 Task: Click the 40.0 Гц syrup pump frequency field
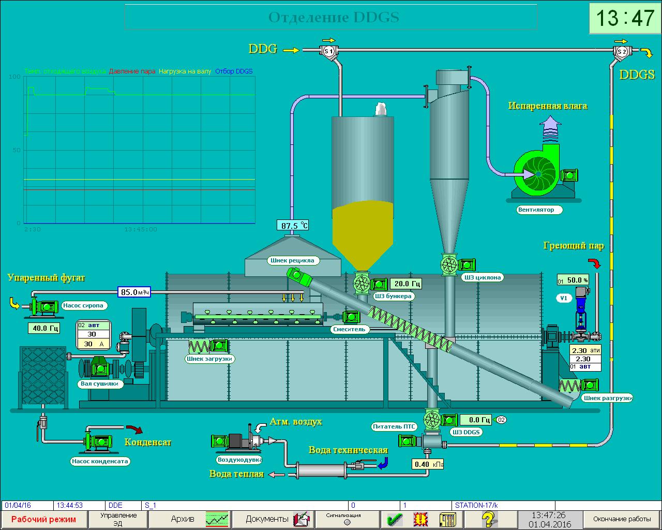click(46, 328)
